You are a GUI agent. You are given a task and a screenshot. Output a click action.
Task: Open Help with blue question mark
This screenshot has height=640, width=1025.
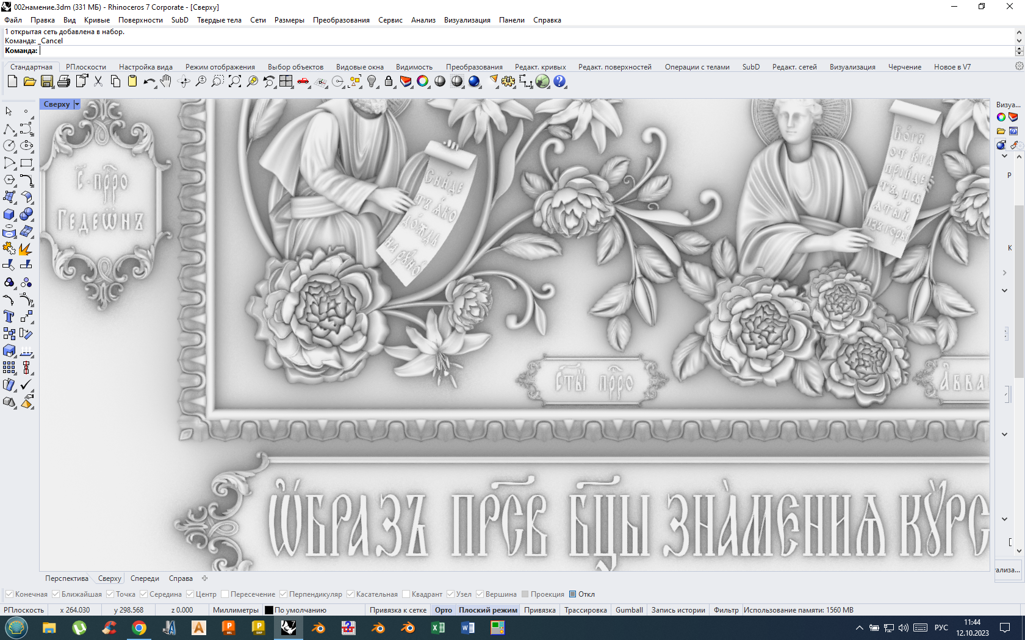tap(559, 81)
